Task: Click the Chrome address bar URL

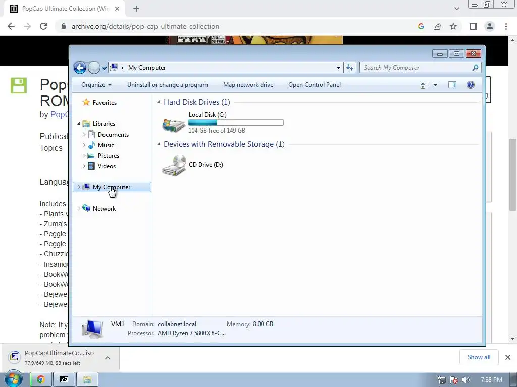Action: [x=145, y=26]
